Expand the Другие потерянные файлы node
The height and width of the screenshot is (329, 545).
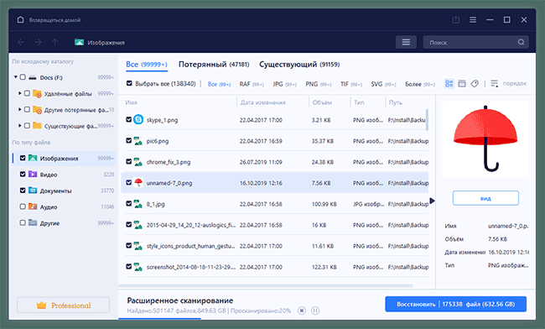coord(20,109)
